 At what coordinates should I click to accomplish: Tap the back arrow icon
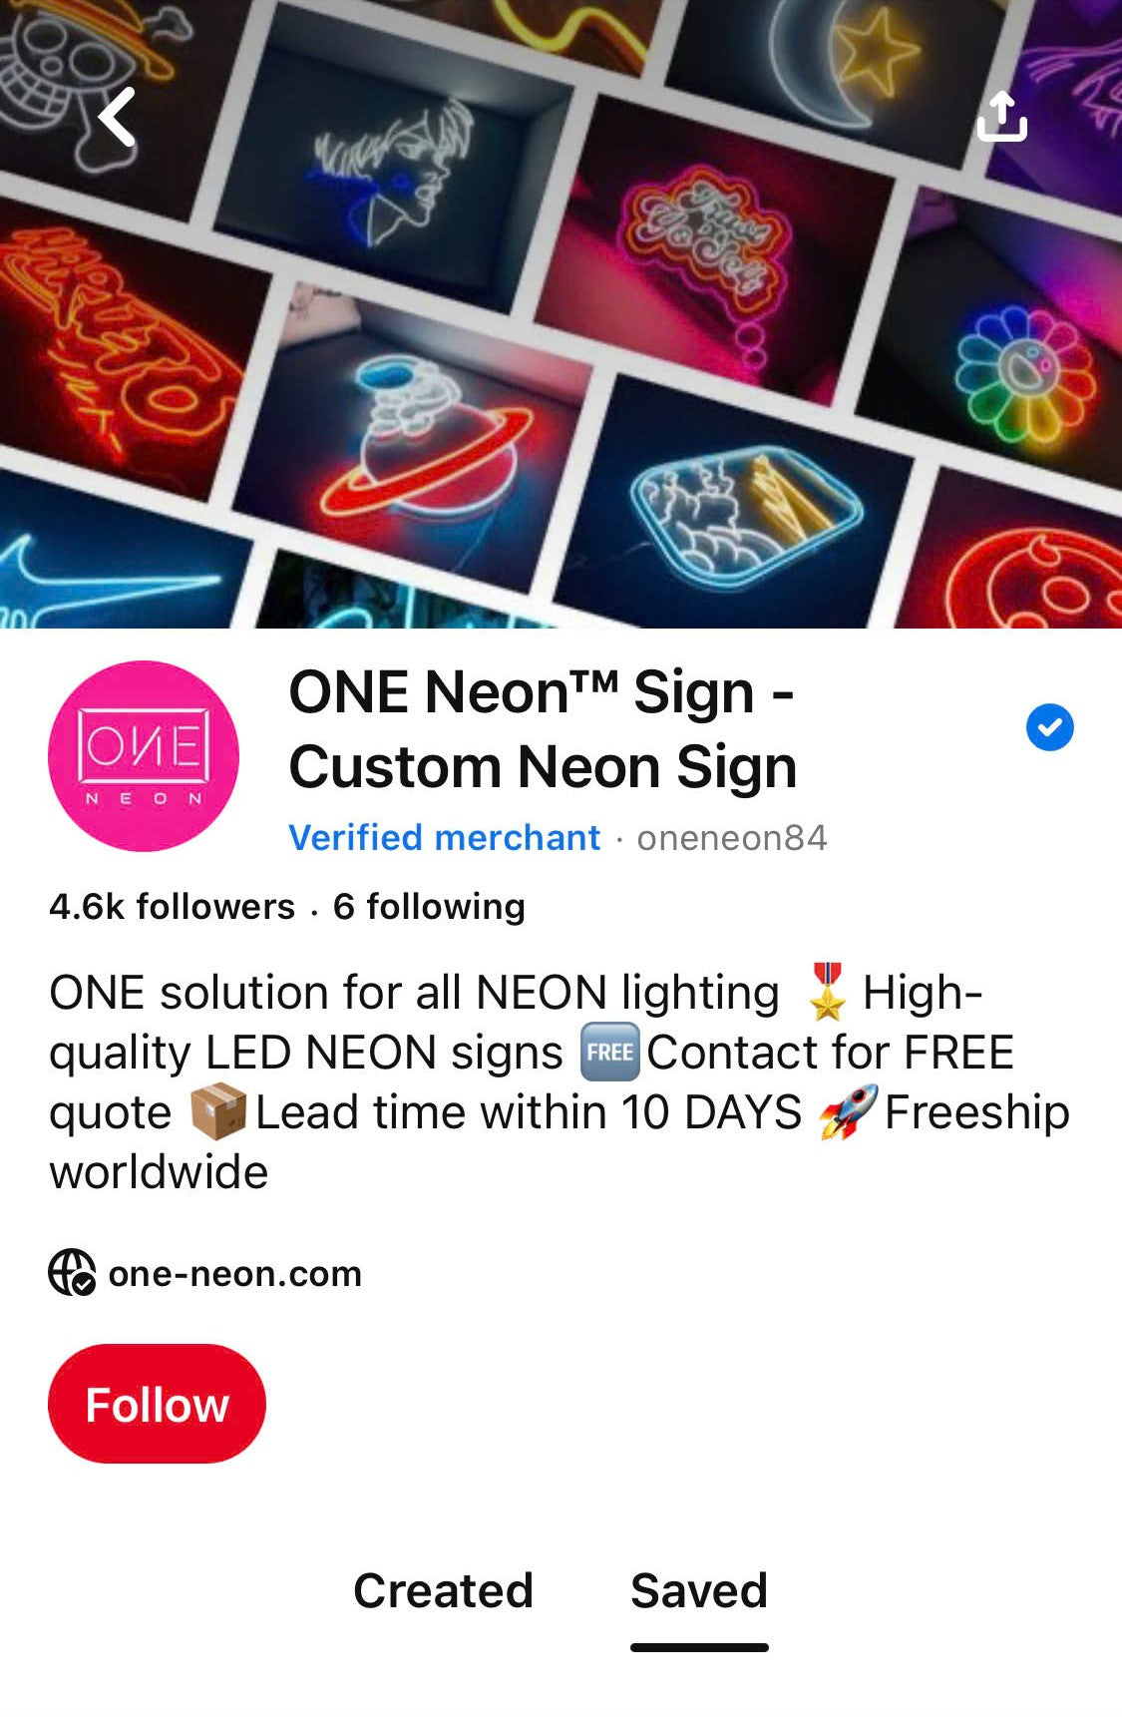point(118,117)
